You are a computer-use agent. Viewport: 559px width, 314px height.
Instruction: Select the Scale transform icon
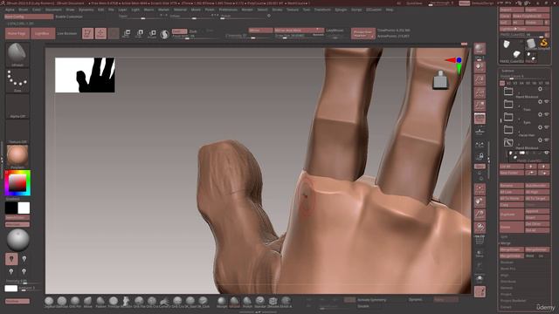(x=140, y=34)
